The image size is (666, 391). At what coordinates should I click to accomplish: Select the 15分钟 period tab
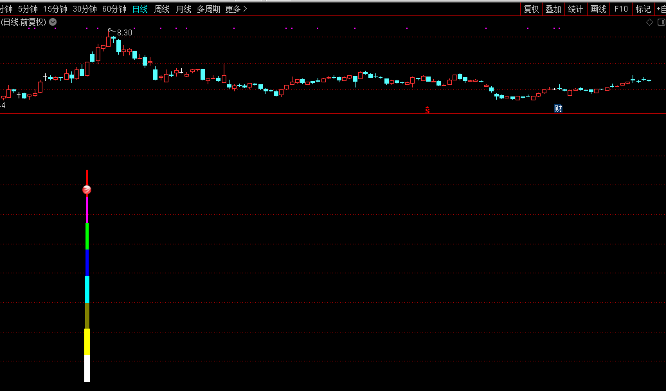pos(55,9)
